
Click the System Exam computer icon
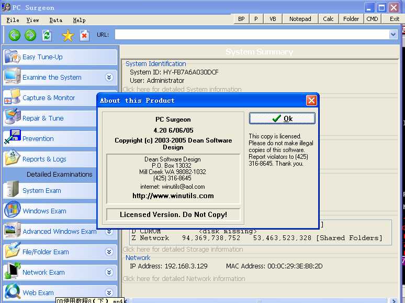[12, 190]
